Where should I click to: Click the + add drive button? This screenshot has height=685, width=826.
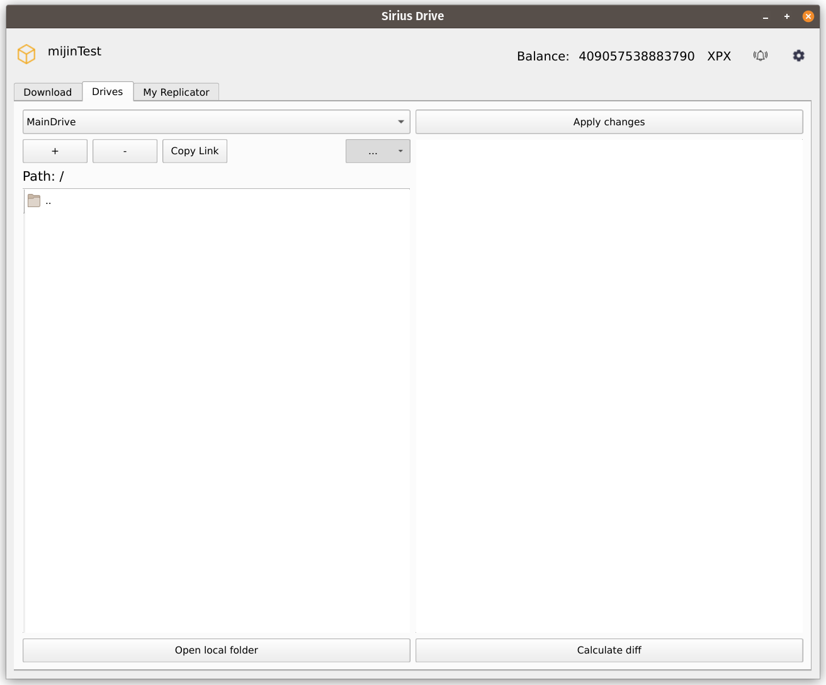pos(55,151)
